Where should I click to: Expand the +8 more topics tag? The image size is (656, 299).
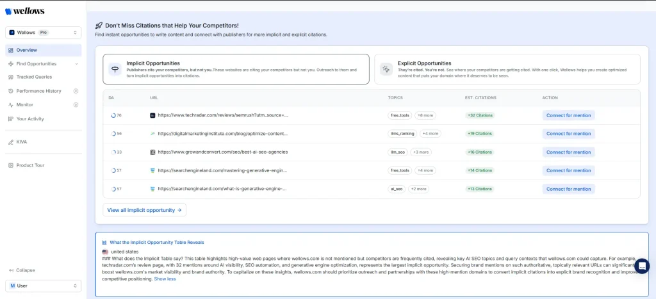425,115
